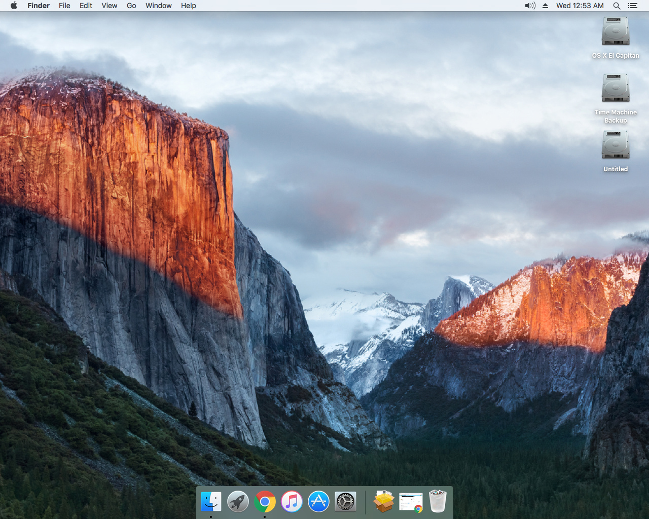Open the File menu
The image size is (649, 519).
[64, 6]
